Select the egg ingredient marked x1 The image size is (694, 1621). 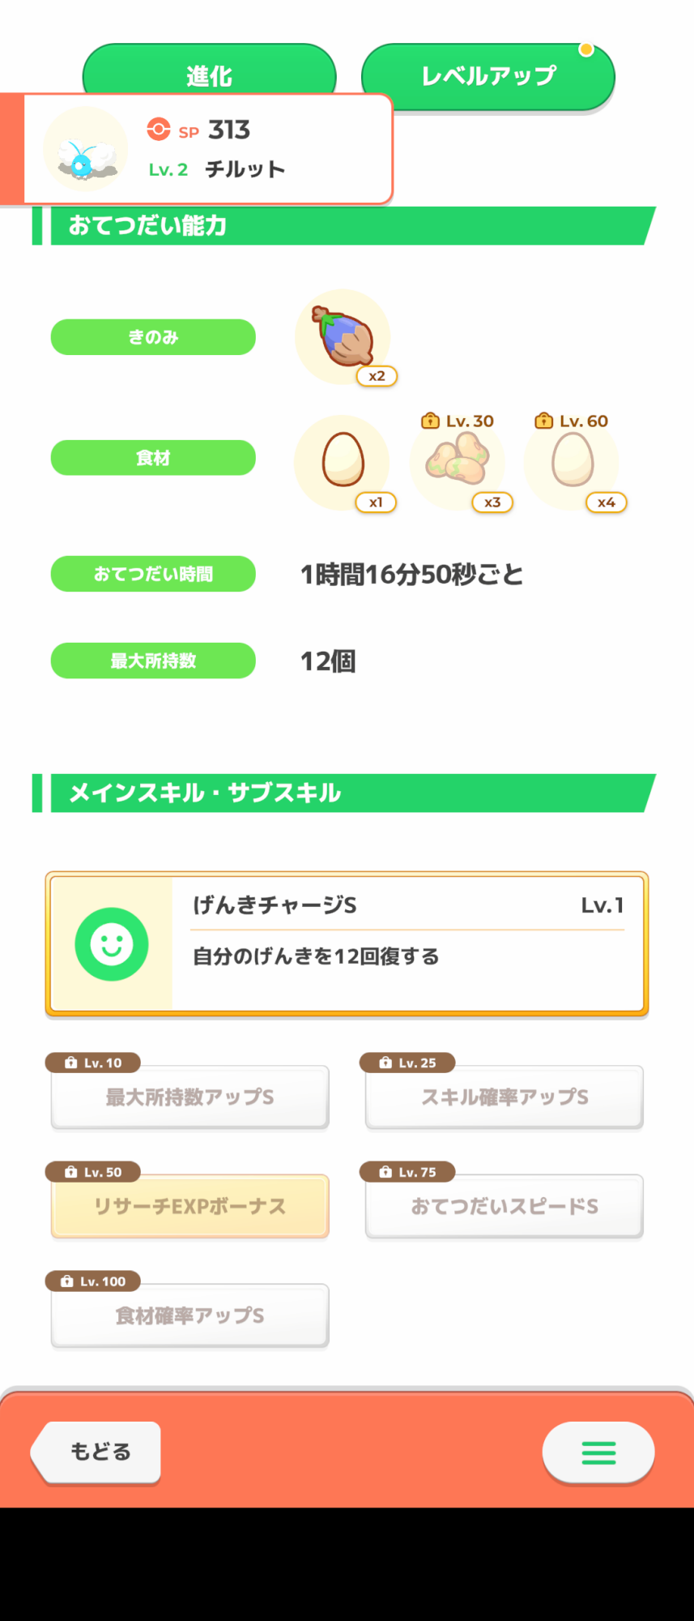343,461
